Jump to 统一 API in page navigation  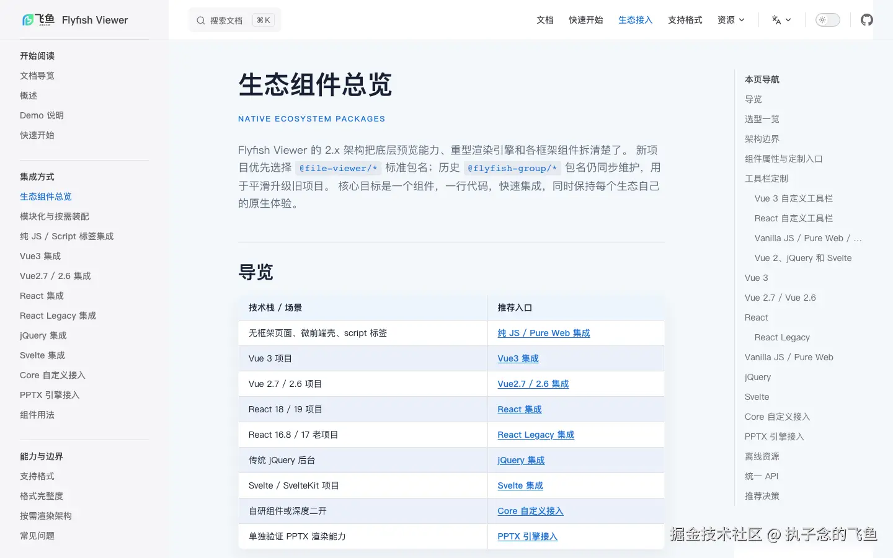[x=762, y=476]
